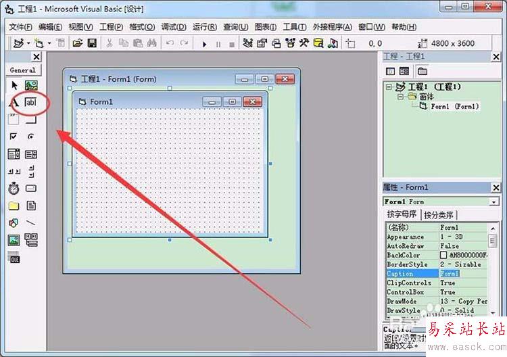507x357 pixels.
Task: Open the 运行(R) menu
Action: [x=205, y=27]
